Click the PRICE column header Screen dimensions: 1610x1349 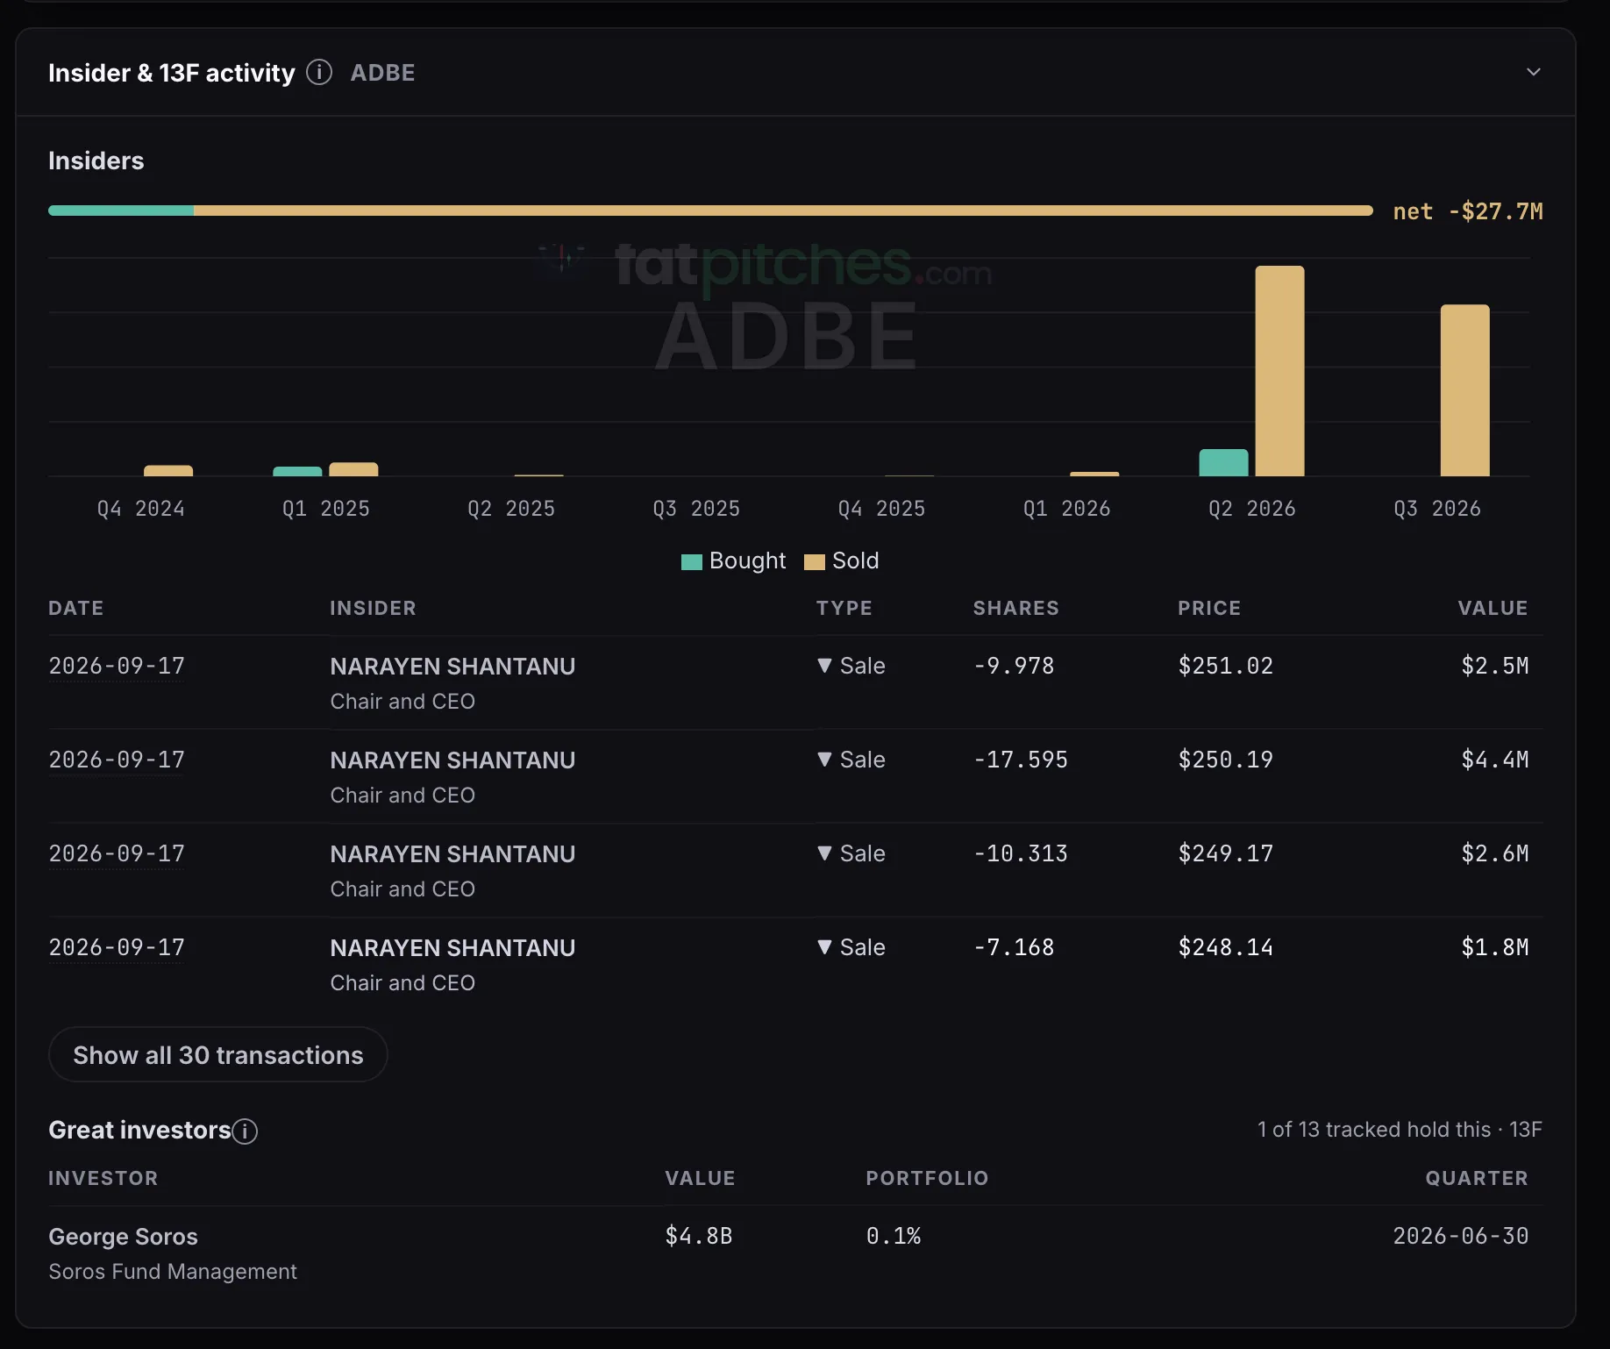pos(1209,608)
